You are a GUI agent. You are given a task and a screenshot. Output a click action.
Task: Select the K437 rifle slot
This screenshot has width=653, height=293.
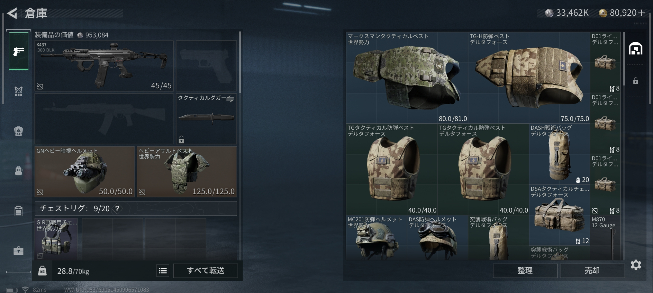pyautogui.click(x=104, y=66)
